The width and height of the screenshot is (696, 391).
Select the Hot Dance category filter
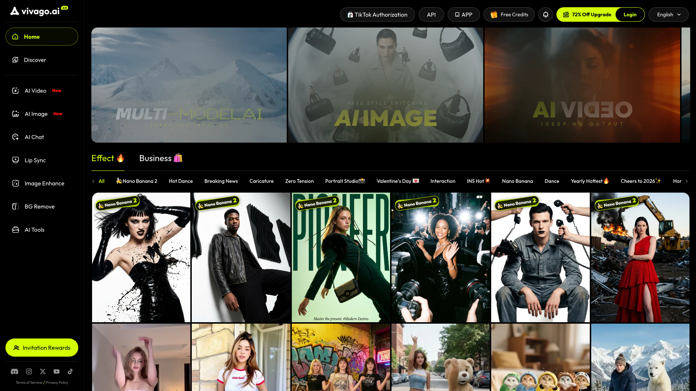pos(181,181)
